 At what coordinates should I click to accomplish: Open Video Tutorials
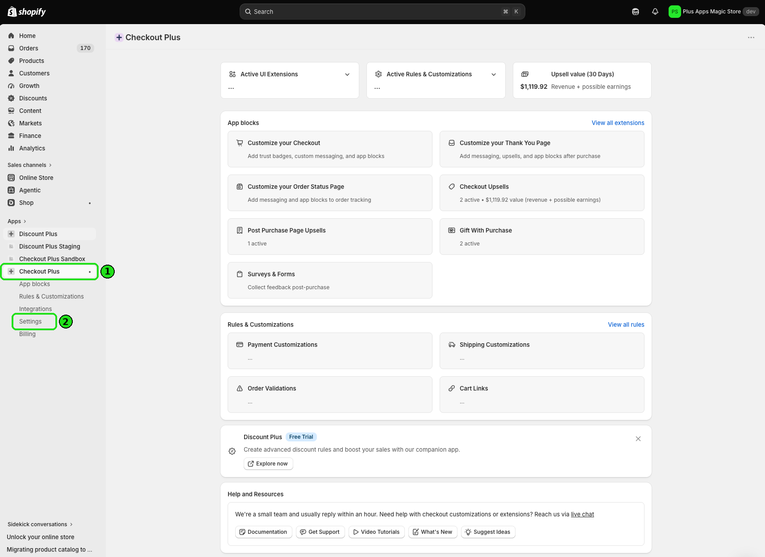coord(376,532)
